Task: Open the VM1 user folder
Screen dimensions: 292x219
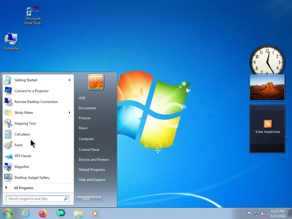Action: click(x=82, y=98)
